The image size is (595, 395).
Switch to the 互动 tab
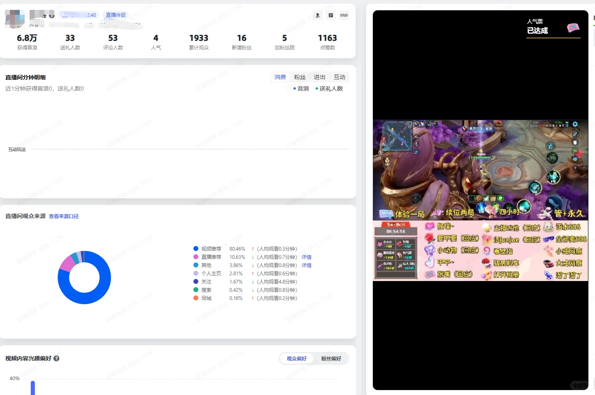(x=339, y=77)
